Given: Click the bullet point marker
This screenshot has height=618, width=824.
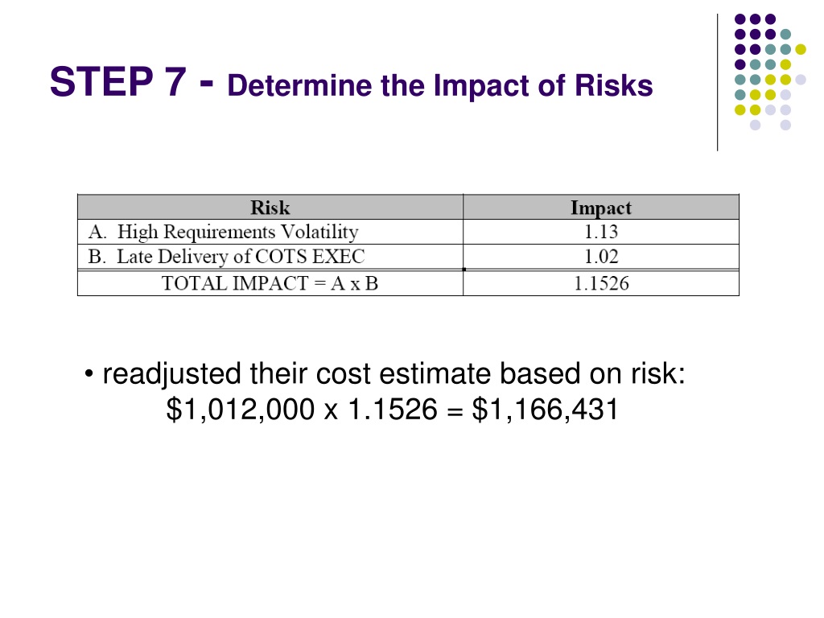Looking at the screenshot, I should pos(89,375).
